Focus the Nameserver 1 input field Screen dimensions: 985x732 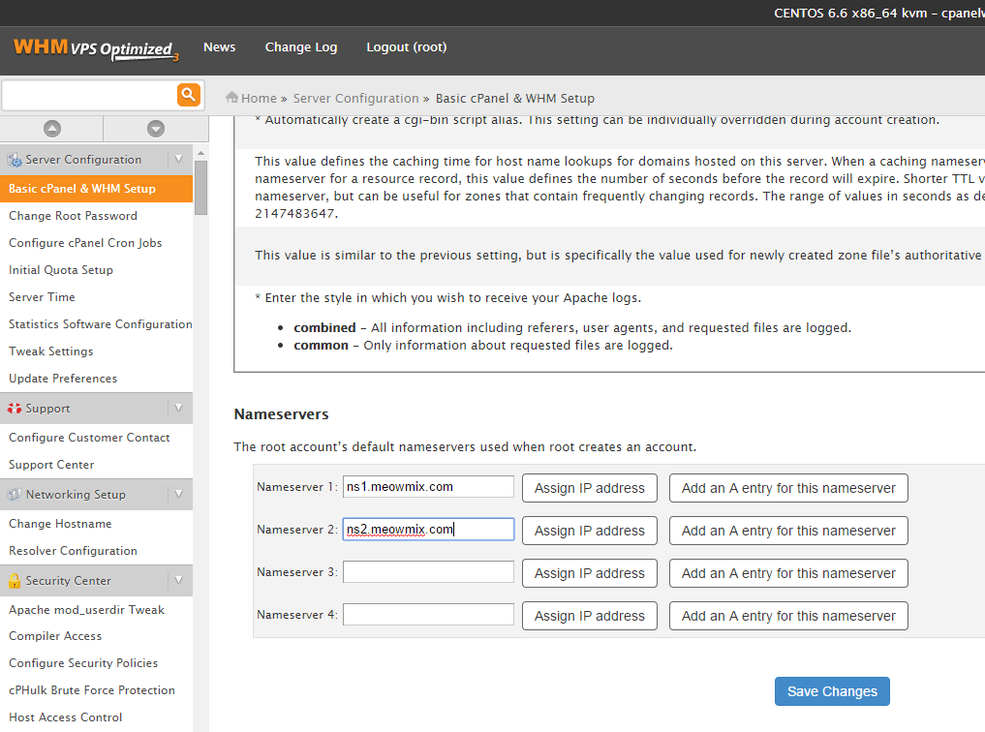[x=428, y=486]
